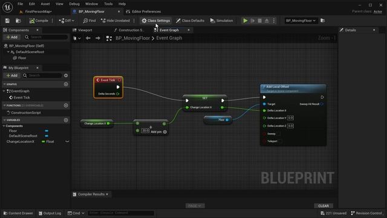Close the Event Graph tab
Viewport: 387px width, 218px height.
point(189,30)
